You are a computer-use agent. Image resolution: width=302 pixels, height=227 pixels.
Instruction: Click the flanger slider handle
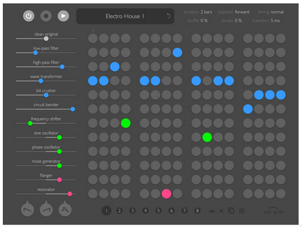(60, 180)
